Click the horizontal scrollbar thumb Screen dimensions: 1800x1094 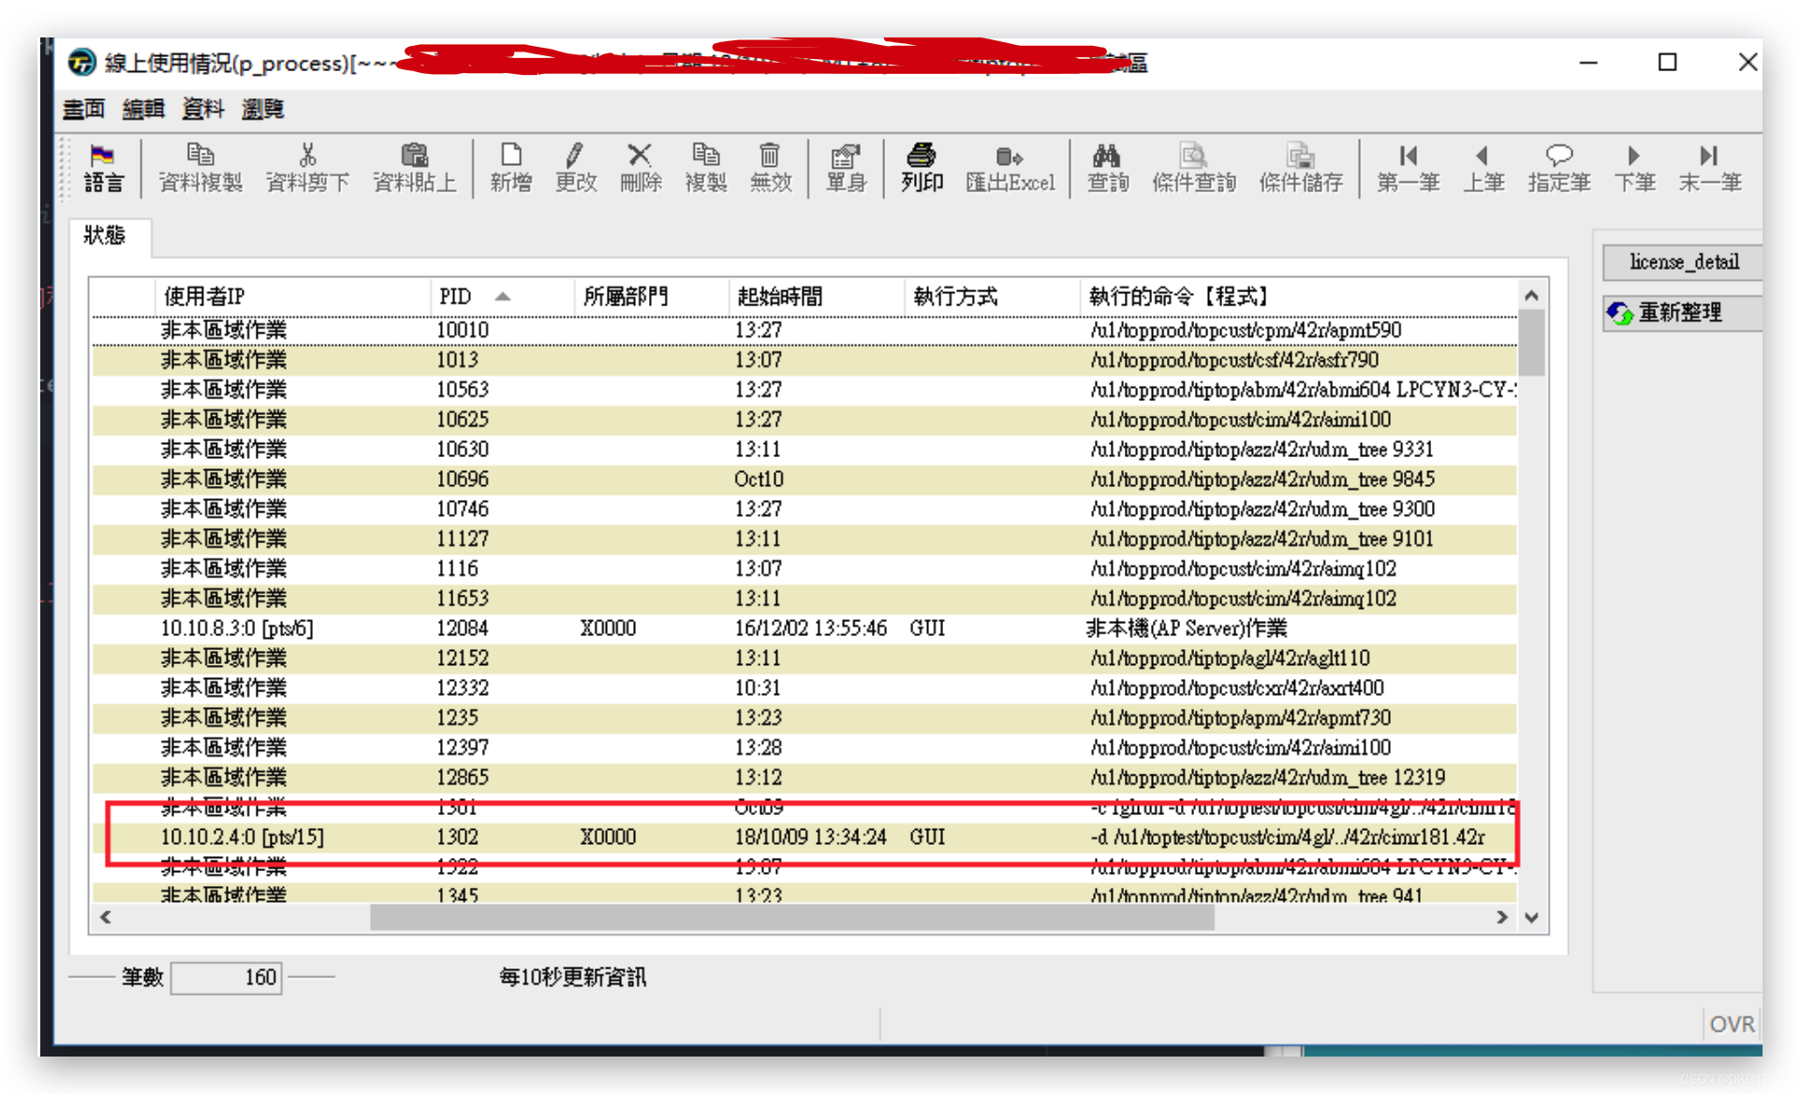coord(792,917)
